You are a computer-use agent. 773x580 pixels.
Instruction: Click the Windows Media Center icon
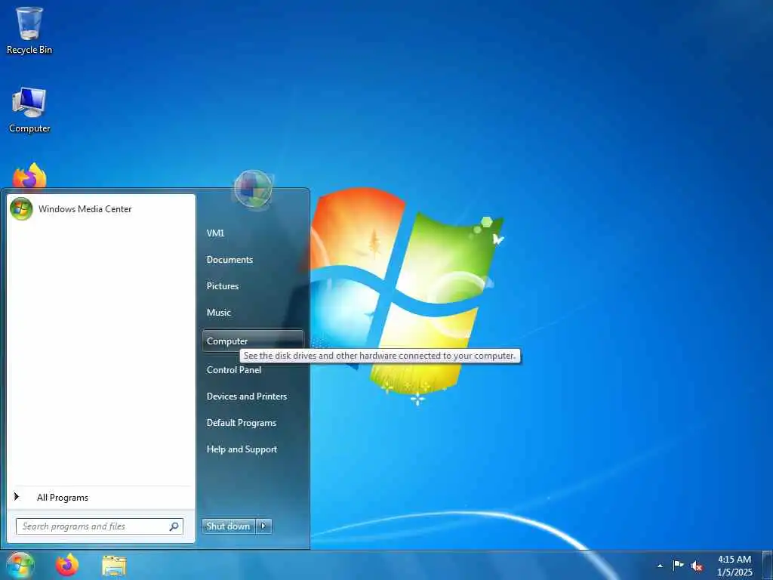tap(21, 209)
